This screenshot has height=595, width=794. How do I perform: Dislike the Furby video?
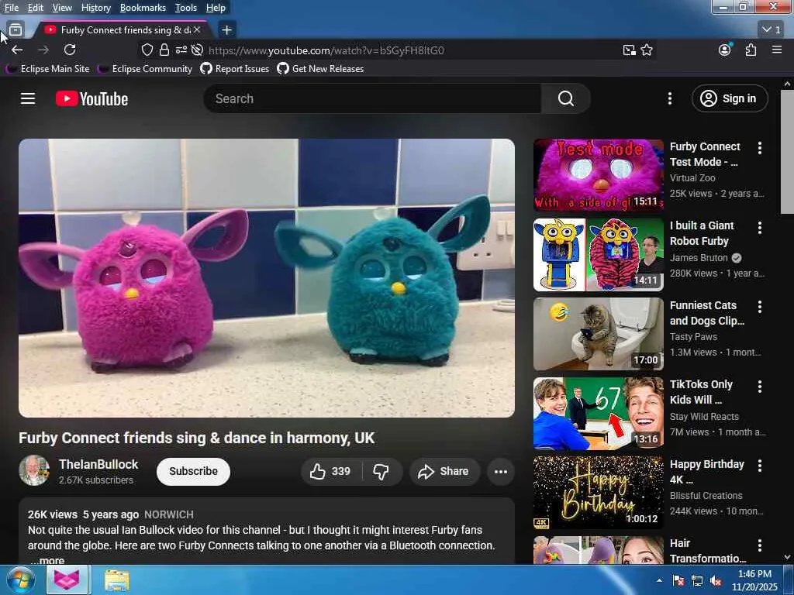tap(381, 472)
